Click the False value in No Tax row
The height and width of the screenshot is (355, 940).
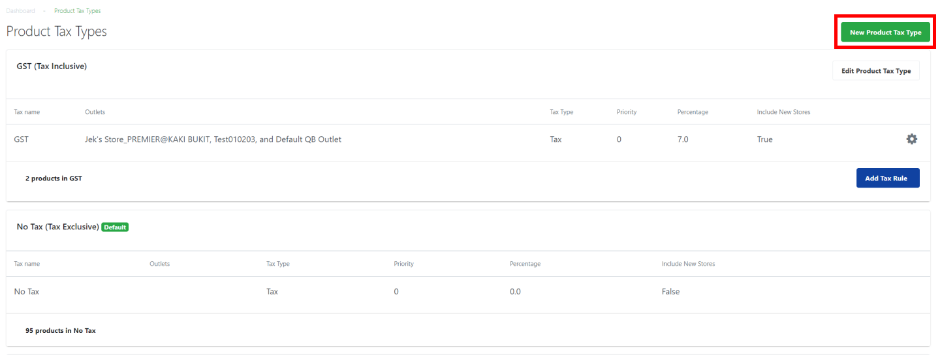tap(670, 292)
